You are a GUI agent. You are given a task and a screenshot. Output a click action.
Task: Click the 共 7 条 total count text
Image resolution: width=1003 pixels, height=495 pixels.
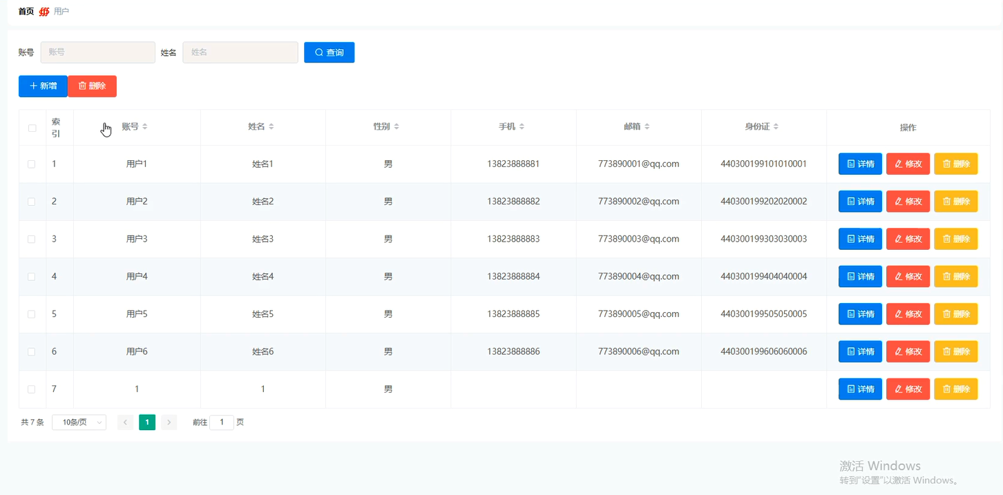tap(32, 423)
